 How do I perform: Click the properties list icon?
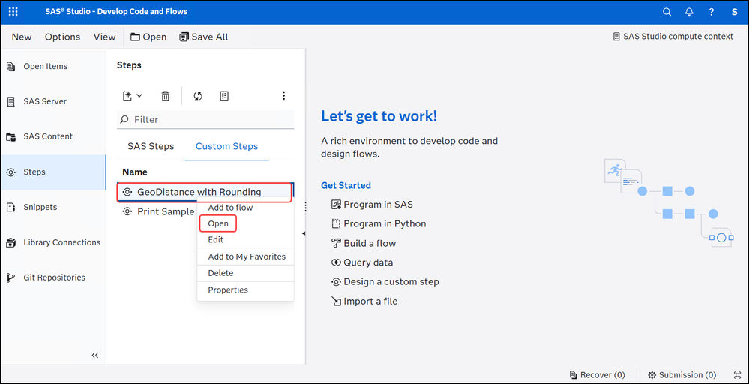coord(224,96)
